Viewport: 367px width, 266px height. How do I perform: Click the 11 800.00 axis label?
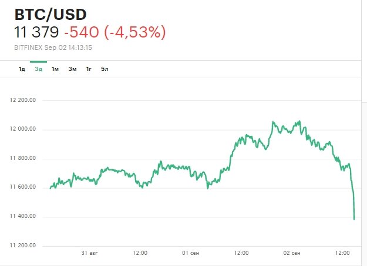tap(23, 158)
